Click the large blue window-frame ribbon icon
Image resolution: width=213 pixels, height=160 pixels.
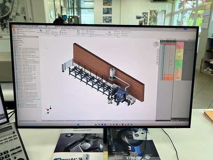click(x=79, y=32)
